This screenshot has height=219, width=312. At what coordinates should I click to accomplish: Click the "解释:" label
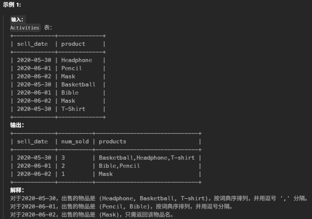(x=17, y=190)
